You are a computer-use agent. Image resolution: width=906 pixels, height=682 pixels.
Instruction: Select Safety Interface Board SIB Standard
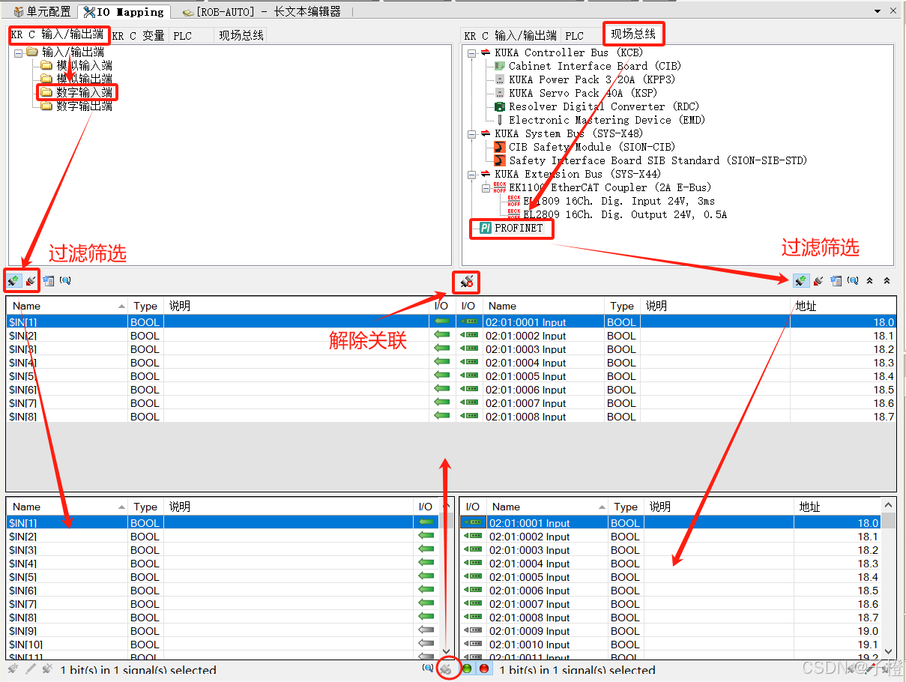650,160
